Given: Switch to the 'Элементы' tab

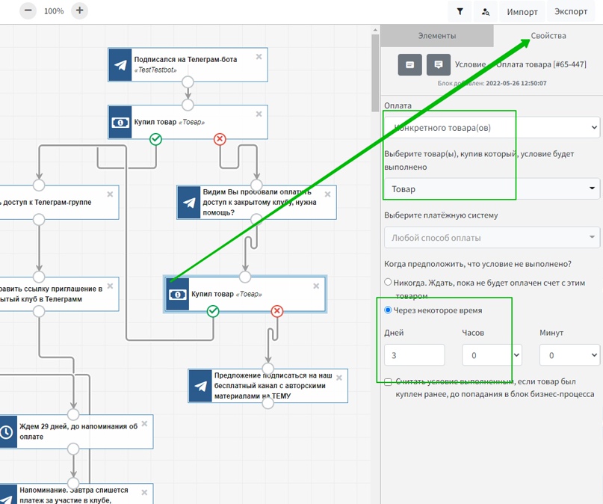Looking at the screenshot, I should [x=436, y=36].
